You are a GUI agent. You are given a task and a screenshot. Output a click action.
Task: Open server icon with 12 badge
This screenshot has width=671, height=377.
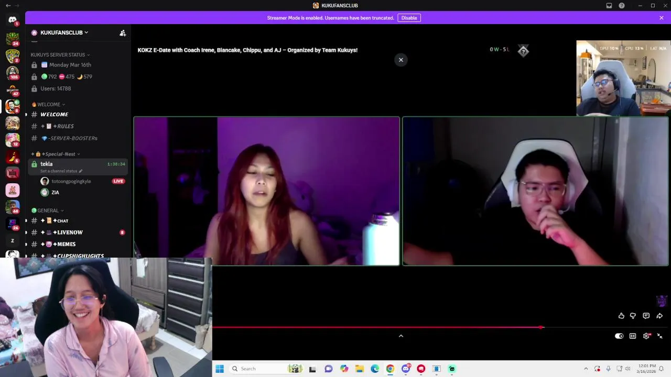(x=13, y=140)
